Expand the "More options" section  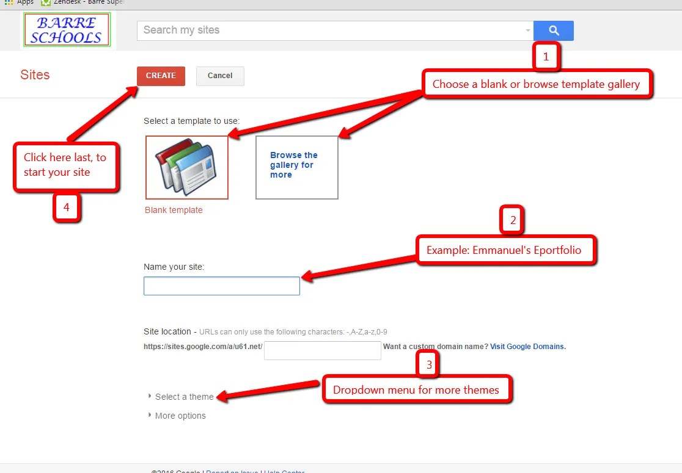[181, 415]
